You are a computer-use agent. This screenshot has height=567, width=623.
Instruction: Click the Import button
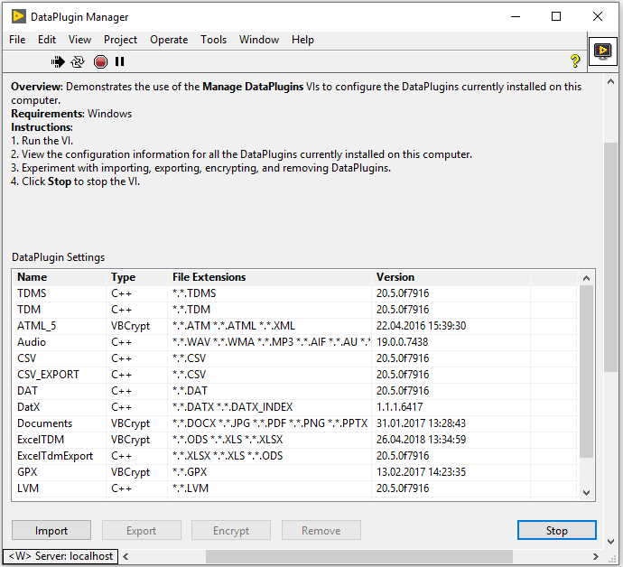pos(51,531)
